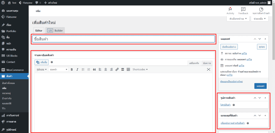Move the เผยแพร่ panel up
Screen dimensions: 275x133
255,39
